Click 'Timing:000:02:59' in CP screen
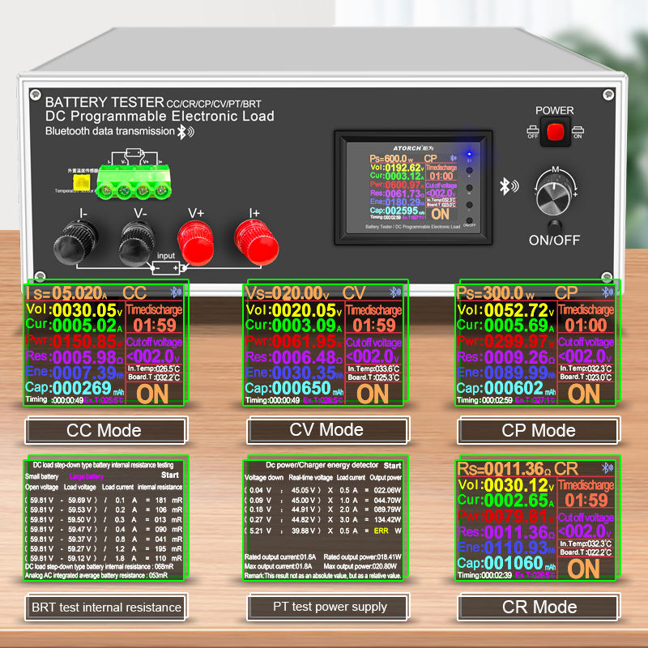Screen dimensions: 648x648 (484, 400)
